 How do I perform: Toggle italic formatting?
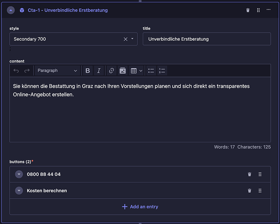coord(99,70)
